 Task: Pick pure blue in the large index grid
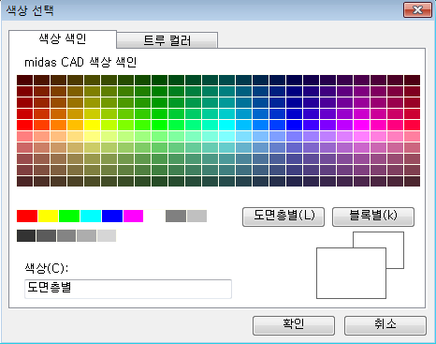(295, 125)
